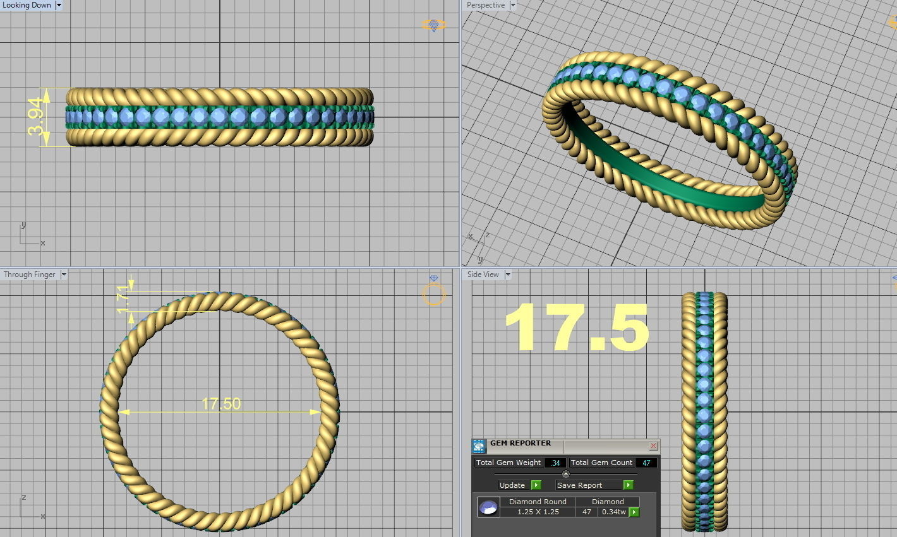Click the green arrow next to Update
Image resolution: width=897 pixels, height=537 pixels.
tap(536, 485)
